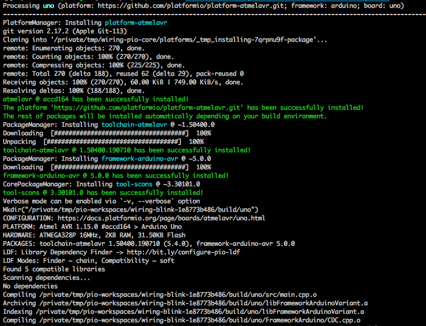Click 'PLATFORM: Atmel AVR 1.15.0 #accd164' line
The height and width of the screenshot is (326, 426).
92,226
